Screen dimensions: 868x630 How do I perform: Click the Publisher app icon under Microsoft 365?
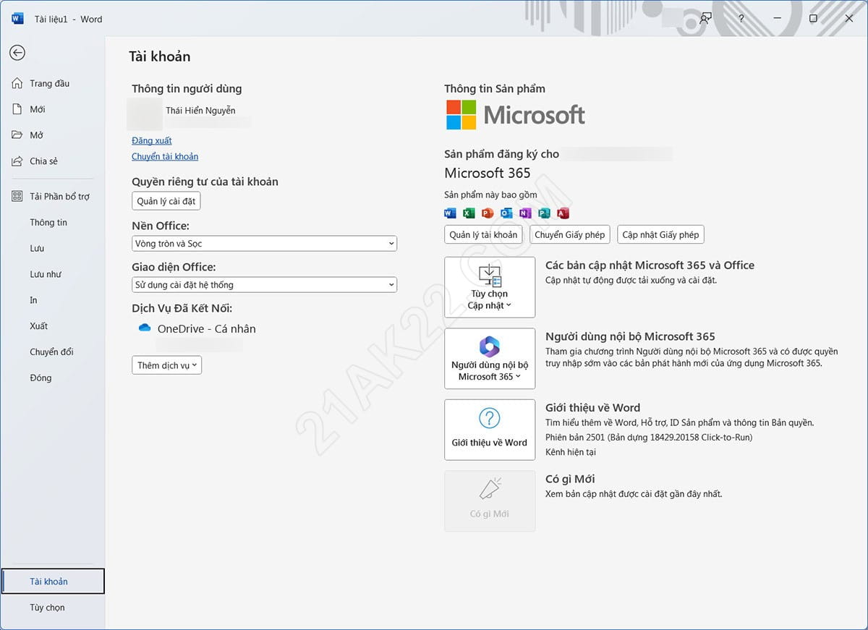pos(544,213)
